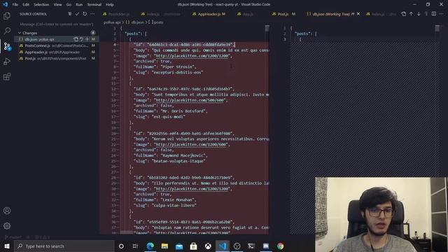
Task: Open the Terminal menu
Action: (94, 4)
